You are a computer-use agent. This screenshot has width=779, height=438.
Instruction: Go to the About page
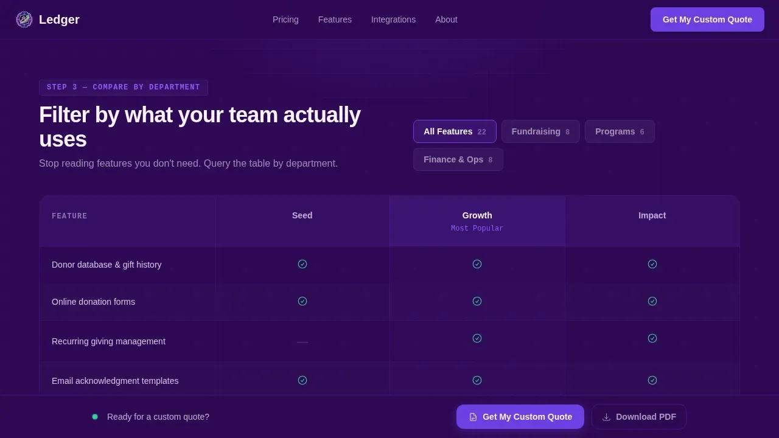click(446, 19)
